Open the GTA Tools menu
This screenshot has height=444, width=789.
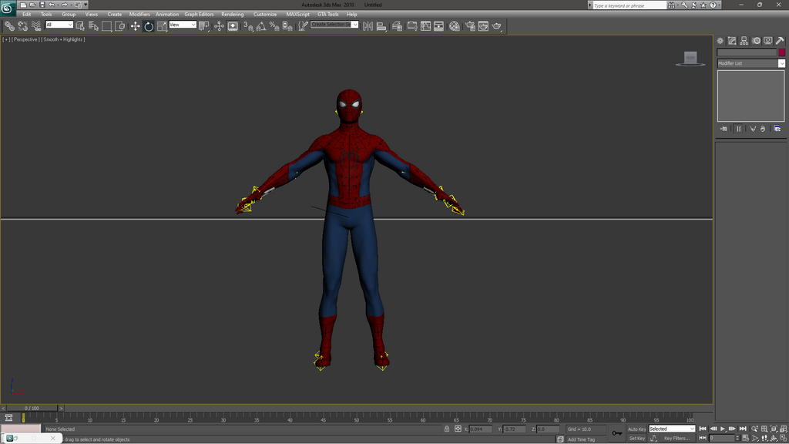point(327,14)
